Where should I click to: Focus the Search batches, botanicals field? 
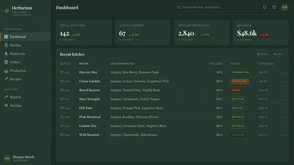coord(215,7)
